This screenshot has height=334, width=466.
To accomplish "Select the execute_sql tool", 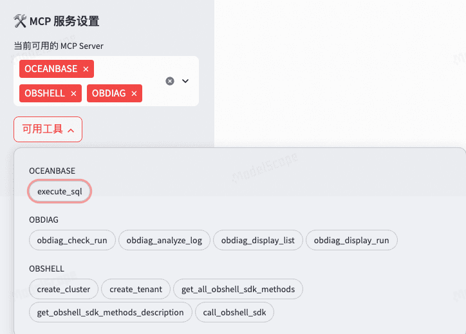I will pyautogui.click(x=59, y=191).
